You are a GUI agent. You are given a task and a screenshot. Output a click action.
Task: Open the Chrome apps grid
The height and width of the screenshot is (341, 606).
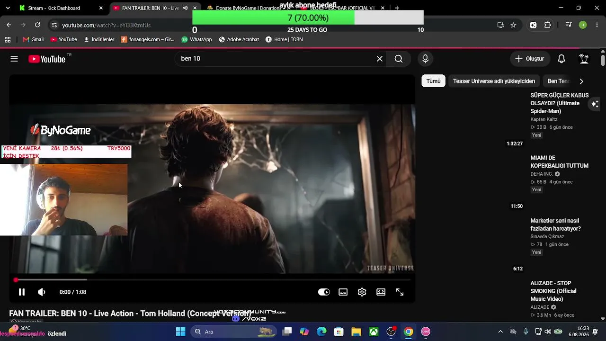(8, 39)
